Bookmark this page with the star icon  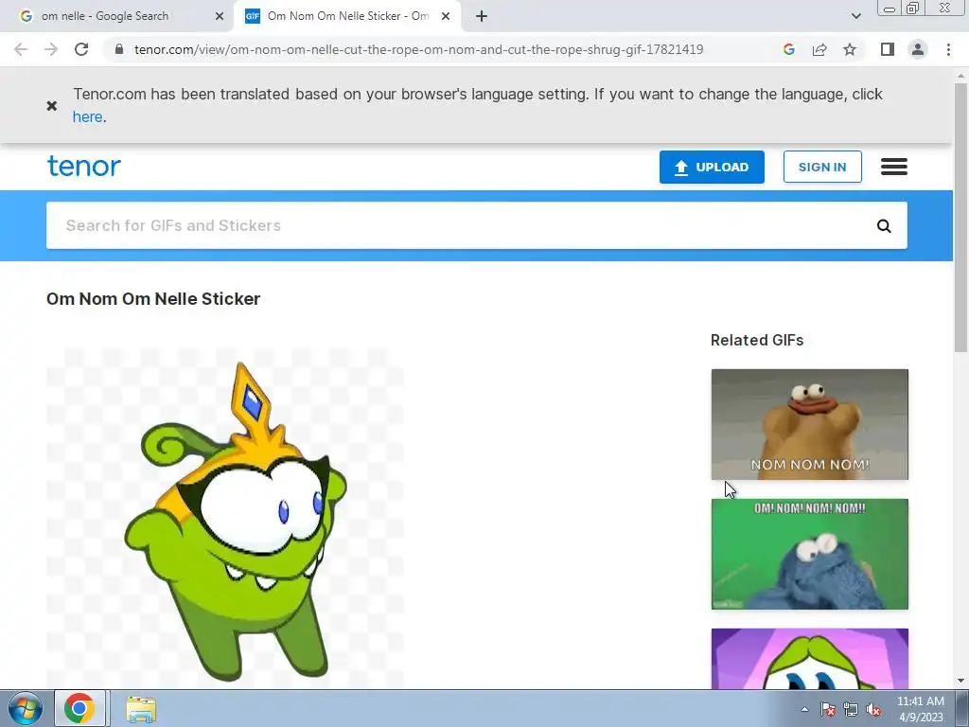click(850, 49)
